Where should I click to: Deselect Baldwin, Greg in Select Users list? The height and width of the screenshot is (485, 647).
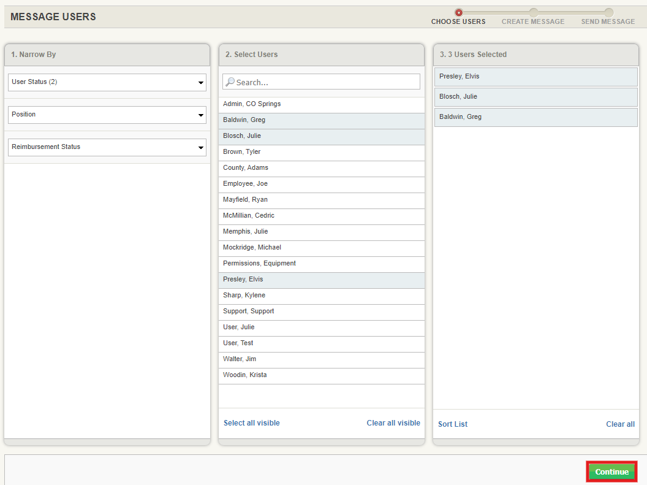click(322, 120)
